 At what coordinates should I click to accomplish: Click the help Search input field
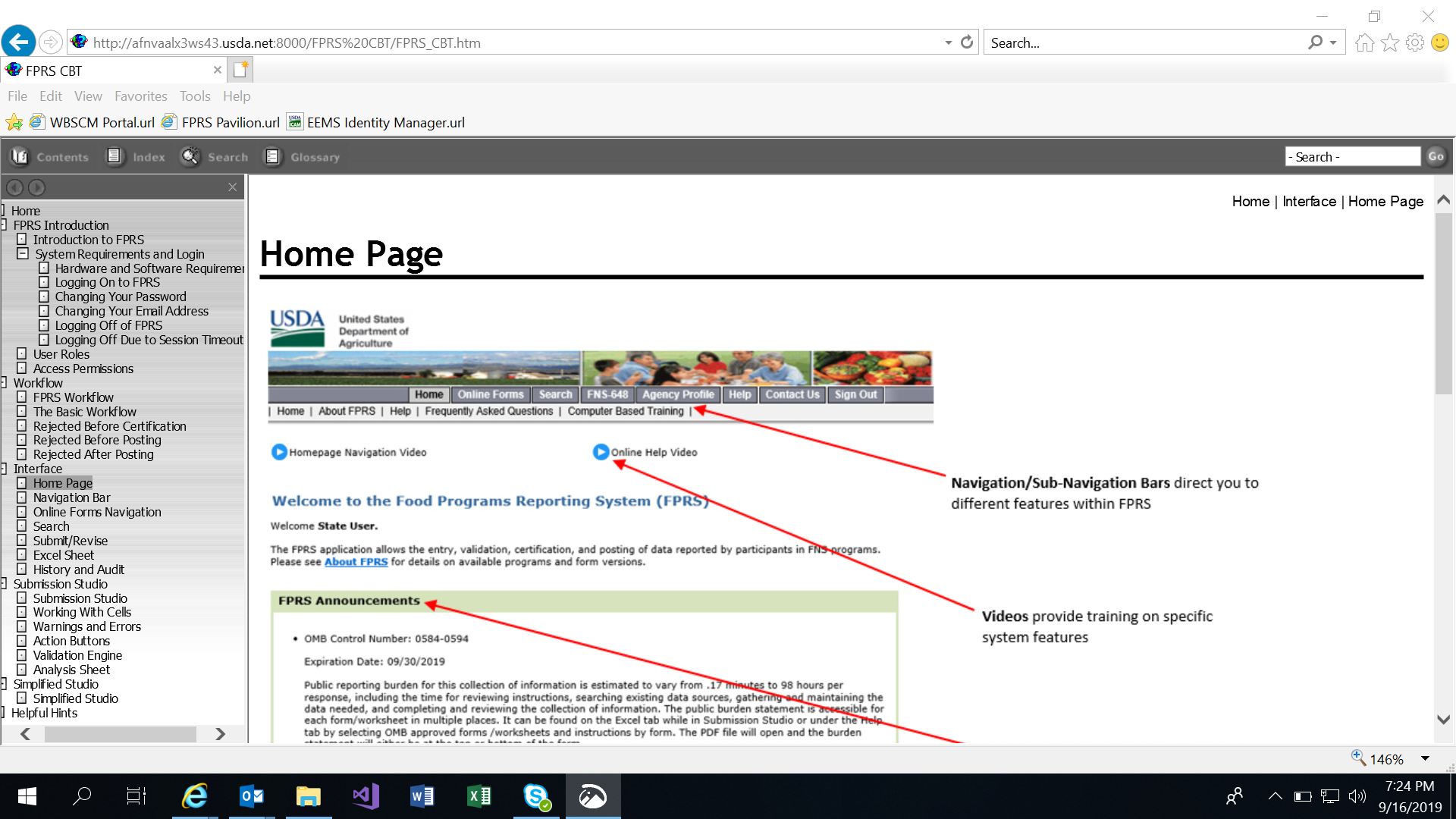[1352, 157]
